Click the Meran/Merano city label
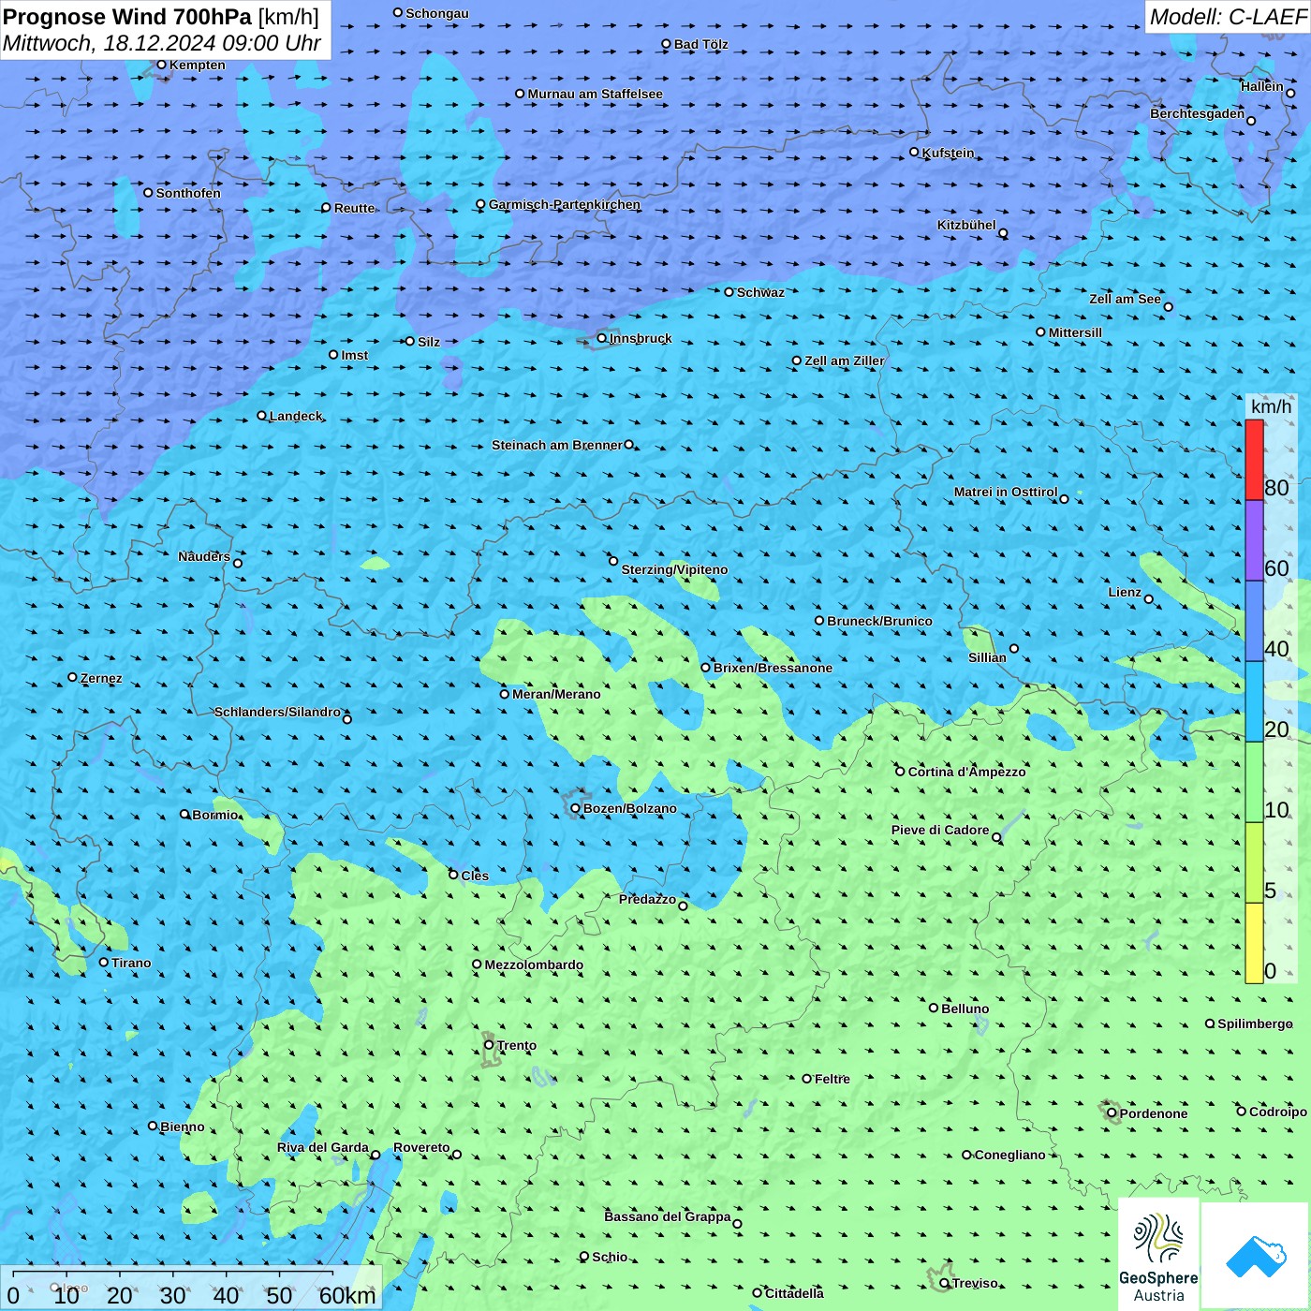The height and width of the screenshot is (1311, 1311). click(x=556, y=694)
